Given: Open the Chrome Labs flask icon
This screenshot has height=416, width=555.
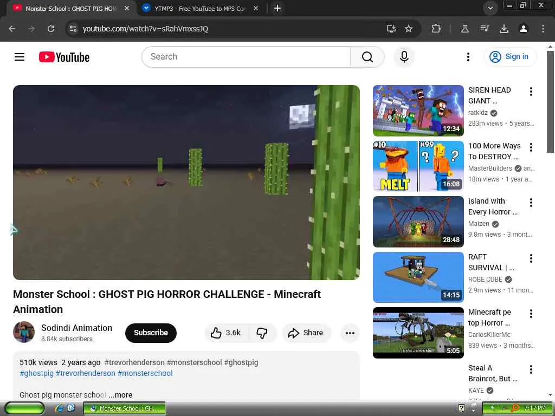Looking at the screenshot, I should (464, 29).
